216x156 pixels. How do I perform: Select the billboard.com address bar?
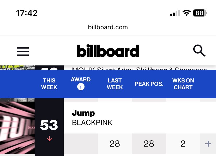tap(108, 27)
